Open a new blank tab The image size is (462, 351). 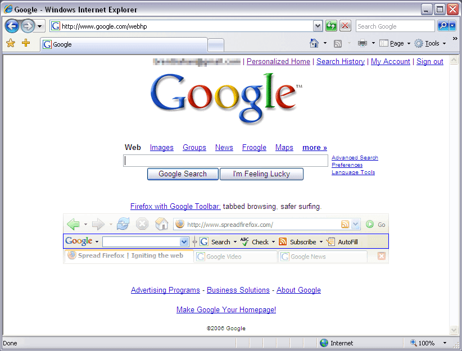click(x=216, y=45)
